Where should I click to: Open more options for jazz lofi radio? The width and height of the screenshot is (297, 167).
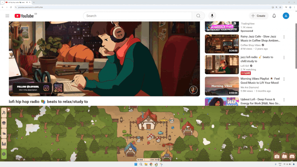[x=284, y=58]
